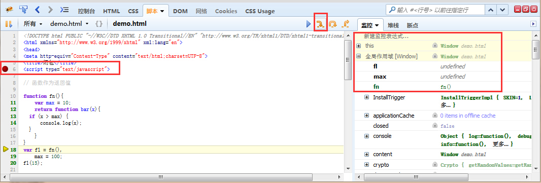Expand the 'this' watch entry

[359, 46]
